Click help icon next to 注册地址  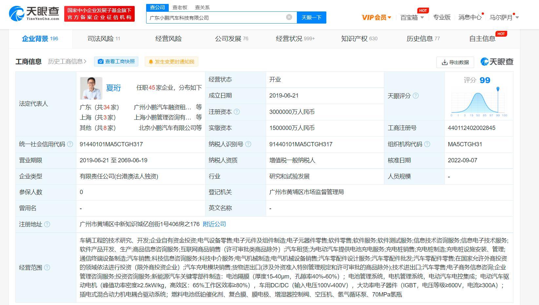tap(47, 224)
